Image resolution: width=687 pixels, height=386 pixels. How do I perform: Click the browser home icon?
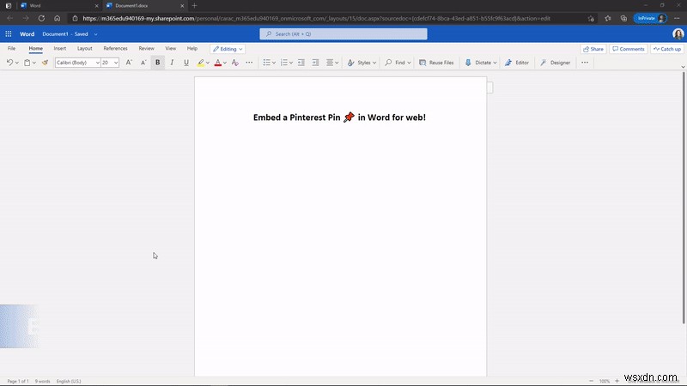click(57, 18)
